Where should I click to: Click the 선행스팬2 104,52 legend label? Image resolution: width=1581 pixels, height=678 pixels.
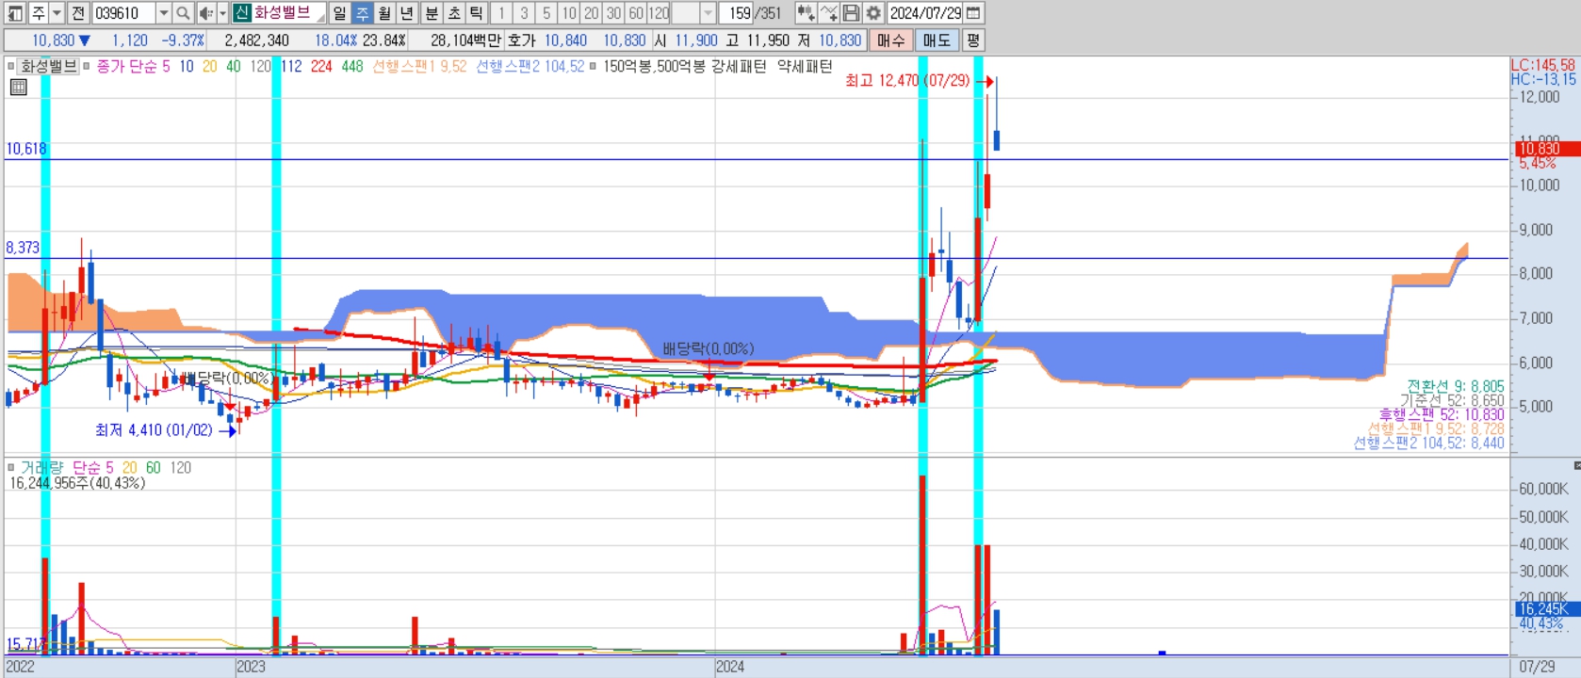pos(530,66)
